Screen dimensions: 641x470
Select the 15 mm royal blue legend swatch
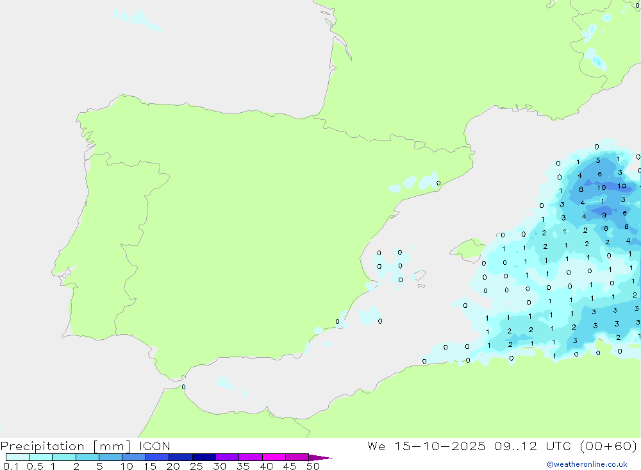(157, 457)
